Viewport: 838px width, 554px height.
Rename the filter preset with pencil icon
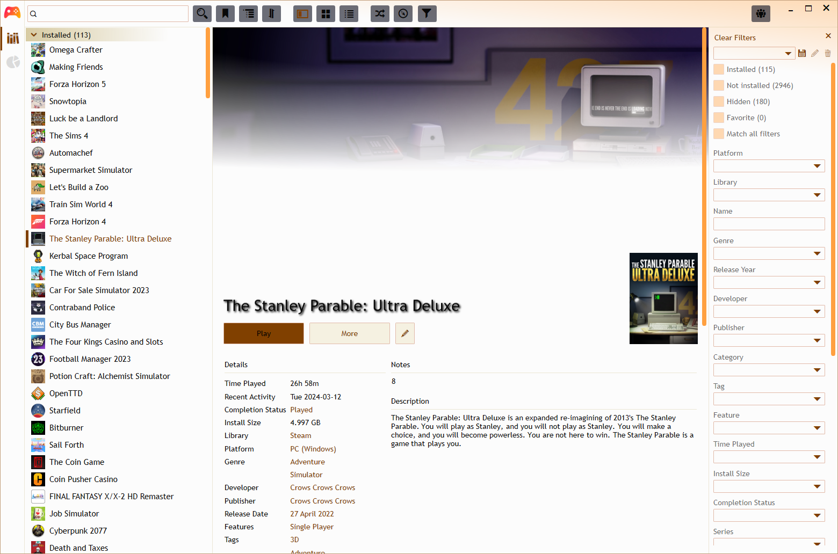(x=815, y=53)
